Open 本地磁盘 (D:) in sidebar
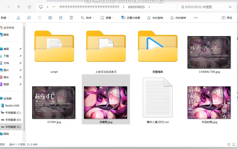Screen dimensions: 238x149 click(13, 120)
